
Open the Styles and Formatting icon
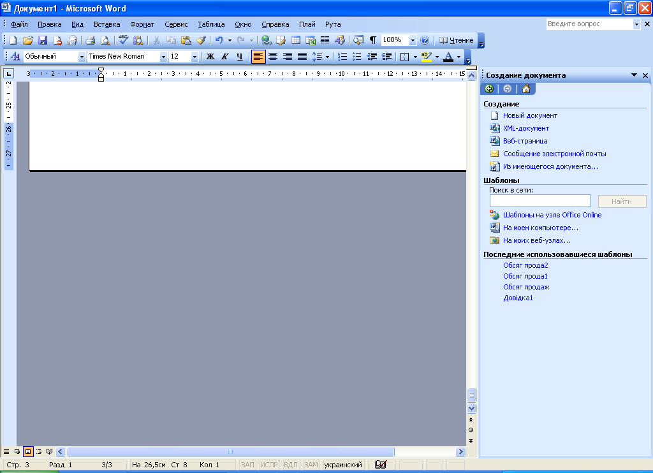tap(15, 57)
